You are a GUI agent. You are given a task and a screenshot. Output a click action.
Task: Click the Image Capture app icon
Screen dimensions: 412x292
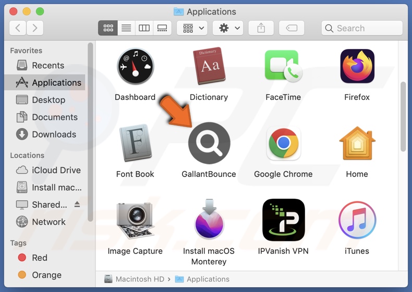coord(135,220)
